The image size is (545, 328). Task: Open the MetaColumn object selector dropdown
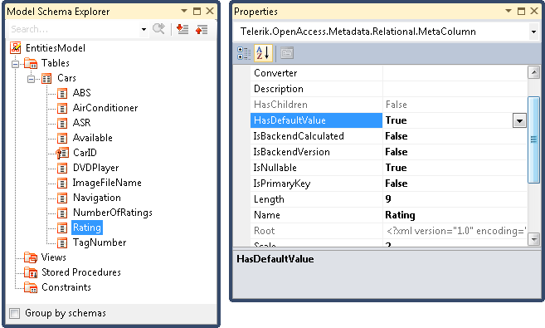(x=533, y=32)
